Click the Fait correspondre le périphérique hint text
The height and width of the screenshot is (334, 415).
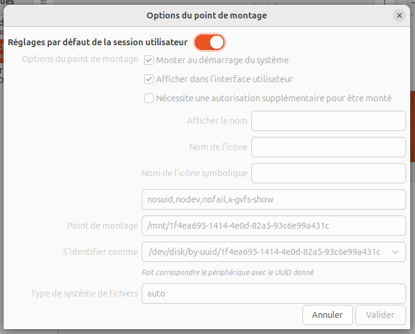pyautogui.click(x=227, y=273)
